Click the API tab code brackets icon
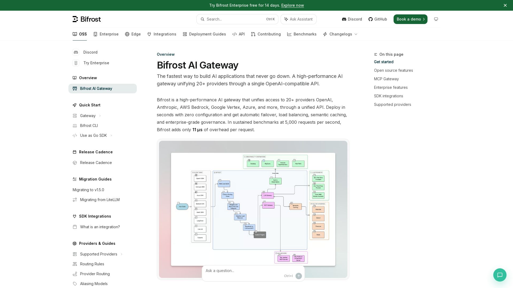The height and width of the screenshot is (288, 513). [x=235, y=34]
